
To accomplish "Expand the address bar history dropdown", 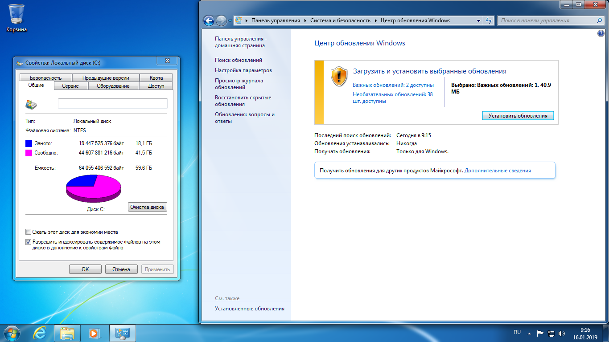I will coord(478,20).
